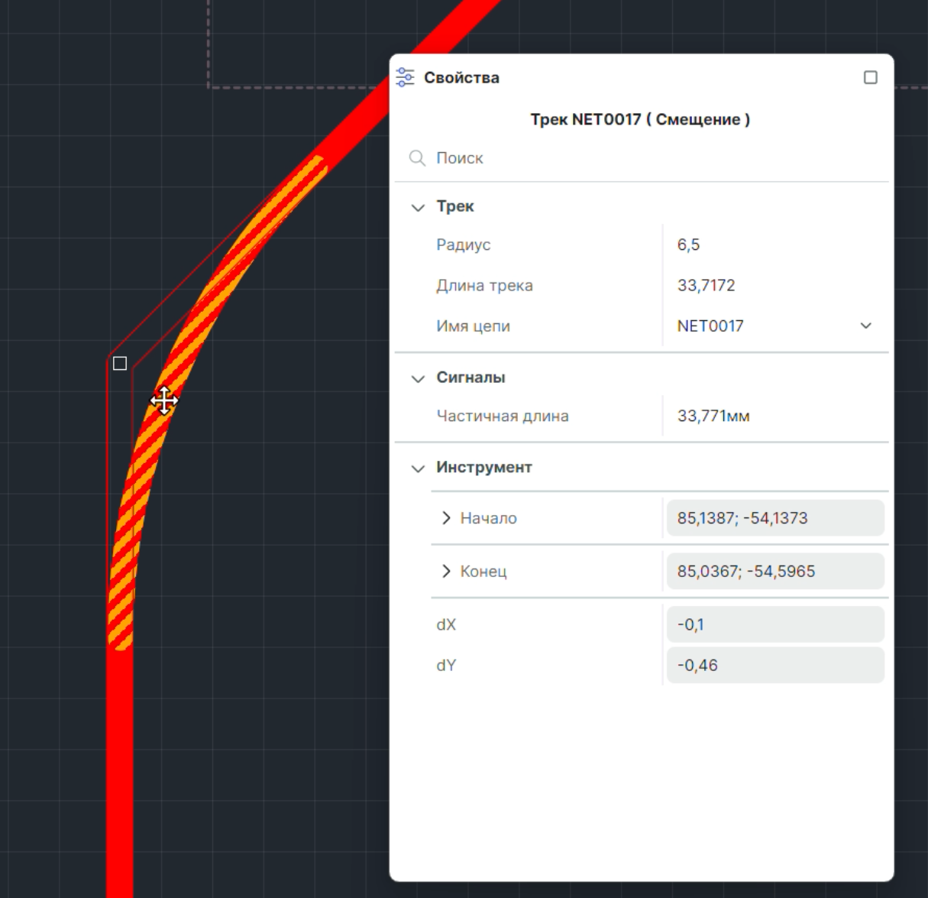Collapse the Инструмент section
This screenshot has height=898, width=928.
[418, 468]
